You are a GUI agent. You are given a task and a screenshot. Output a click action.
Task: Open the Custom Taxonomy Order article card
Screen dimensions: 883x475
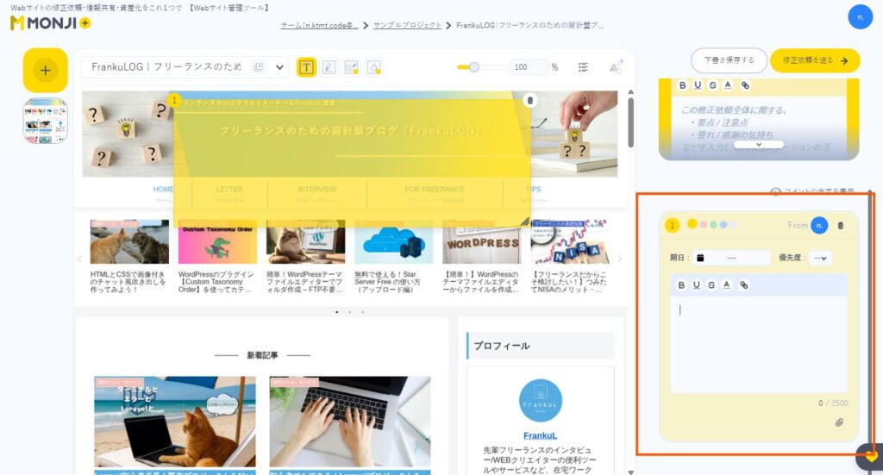(217, 257)
